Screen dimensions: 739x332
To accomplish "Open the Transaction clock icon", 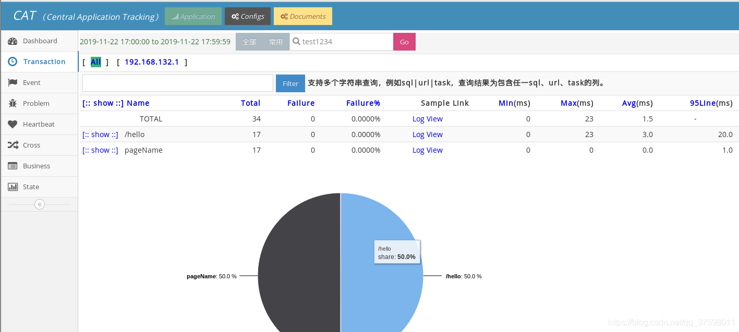I will pyautogui.click(x=12, y=62).
